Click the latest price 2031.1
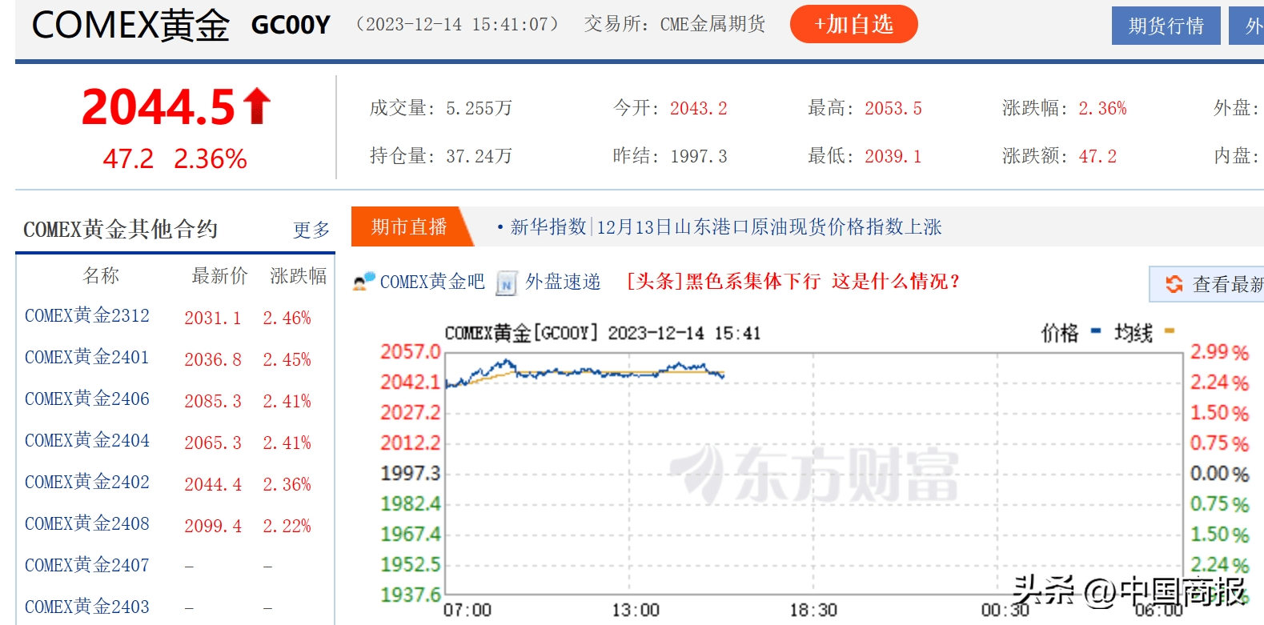 (x=213, y=319)
